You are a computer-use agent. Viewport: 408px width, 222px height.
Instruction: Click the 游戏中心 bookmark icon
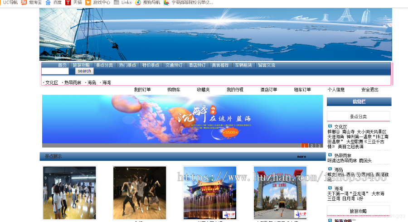[88, 3]
